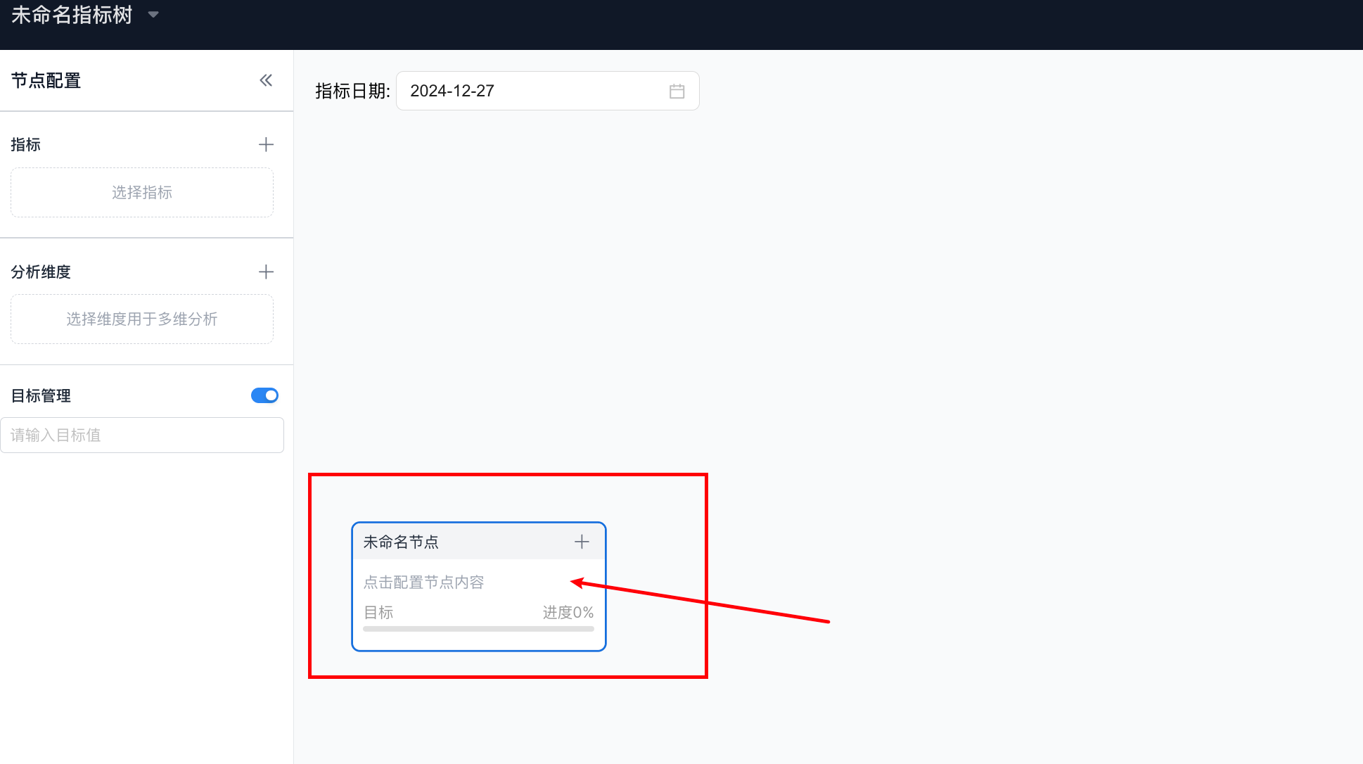Screen dimensions: 1363x764
Task: Toggle the 目标管理 switch off
Action: click(264, 395)
